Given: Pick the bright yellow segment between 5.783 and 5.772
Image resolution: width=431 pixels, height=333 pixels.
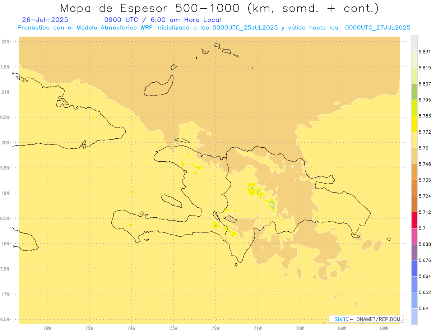Looking at the screenshot, I should click(x=414, y=124).
